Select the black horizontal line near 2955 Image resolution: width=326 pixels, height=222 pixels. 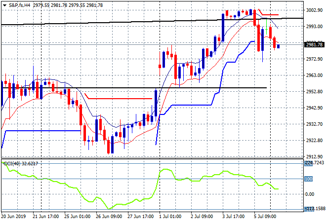(x=134, y=88)
